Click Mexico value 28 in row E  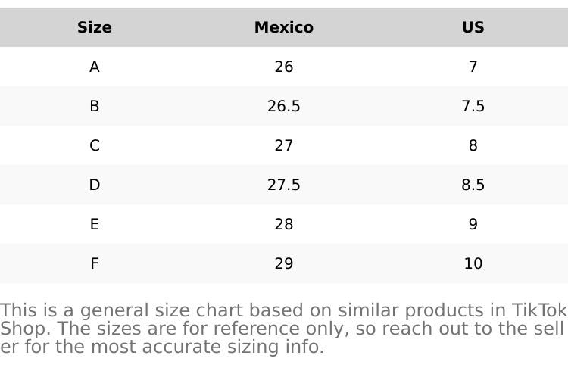coord(284,225)
